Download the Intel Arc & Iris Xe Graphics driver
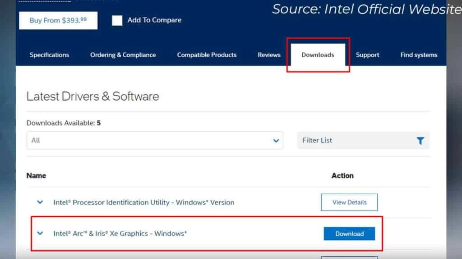Viewport: 462px width, 259px height. click(350, 233)
